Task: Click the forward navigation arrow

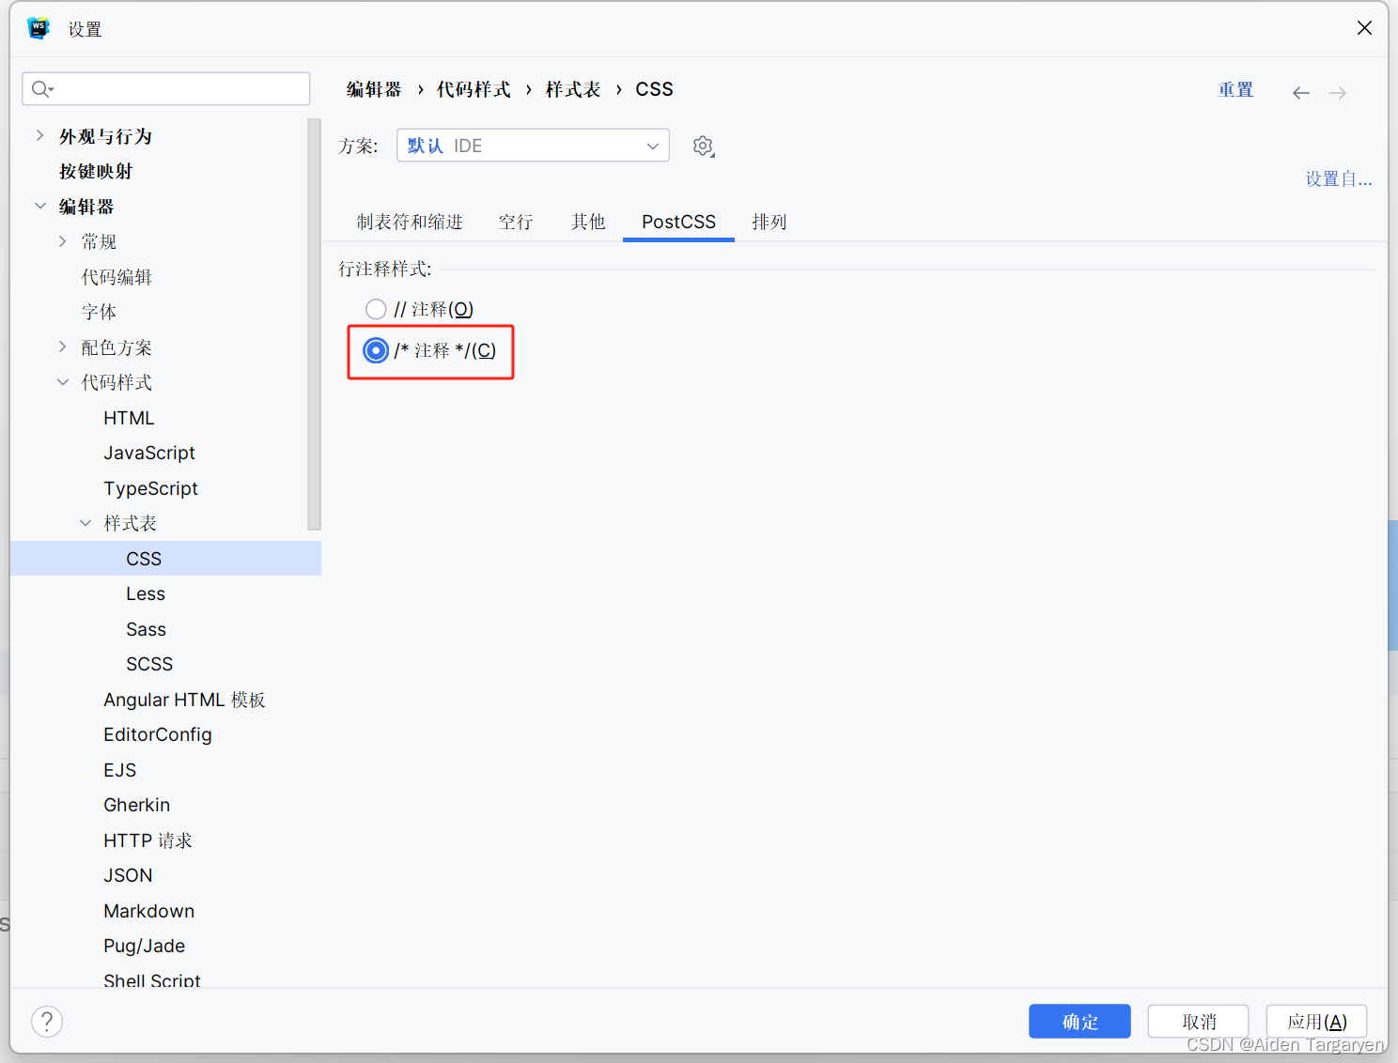Action: point(1338,93)
